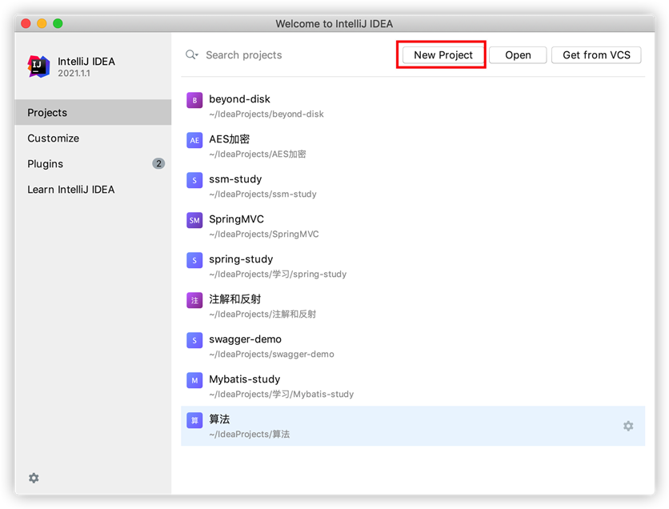Open the 算法 project

pos(413,426)
